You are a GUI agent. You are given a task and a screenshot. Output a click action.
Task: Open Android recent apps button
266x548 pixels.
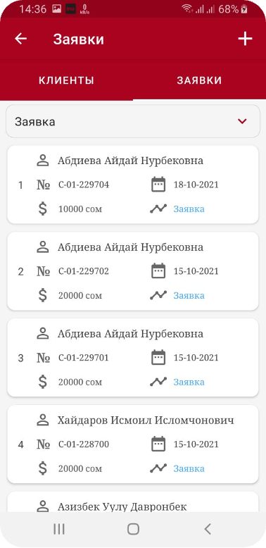coord(59,529)
